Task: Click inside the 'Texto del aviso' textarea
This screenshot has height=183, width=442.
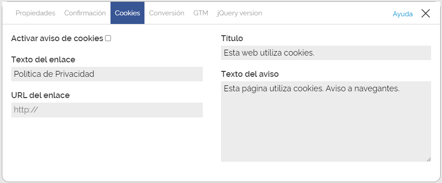Action: coord(326,121)
